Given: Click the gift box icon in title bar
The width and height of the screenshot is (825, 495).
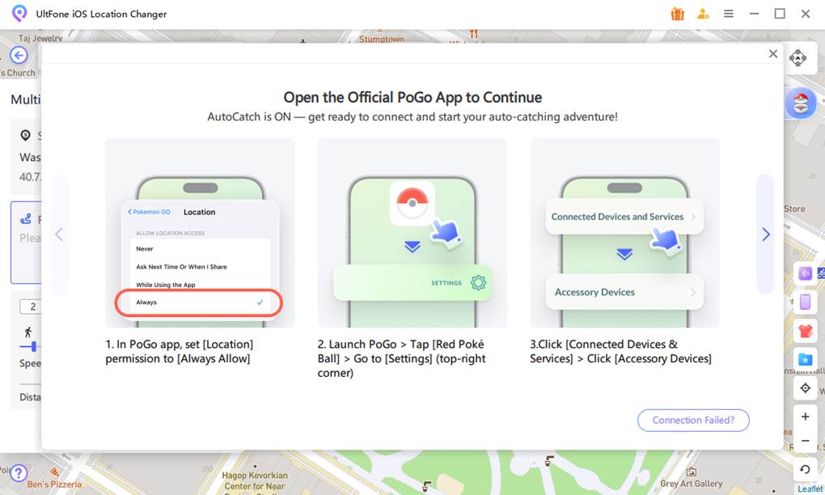Looking at the screenshot, I should (x=677, y=14).
